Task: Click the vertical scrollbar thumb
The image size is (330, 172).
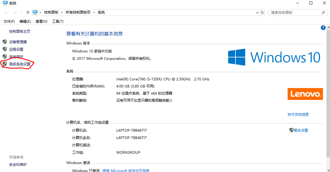Action: tap(328, 94)
